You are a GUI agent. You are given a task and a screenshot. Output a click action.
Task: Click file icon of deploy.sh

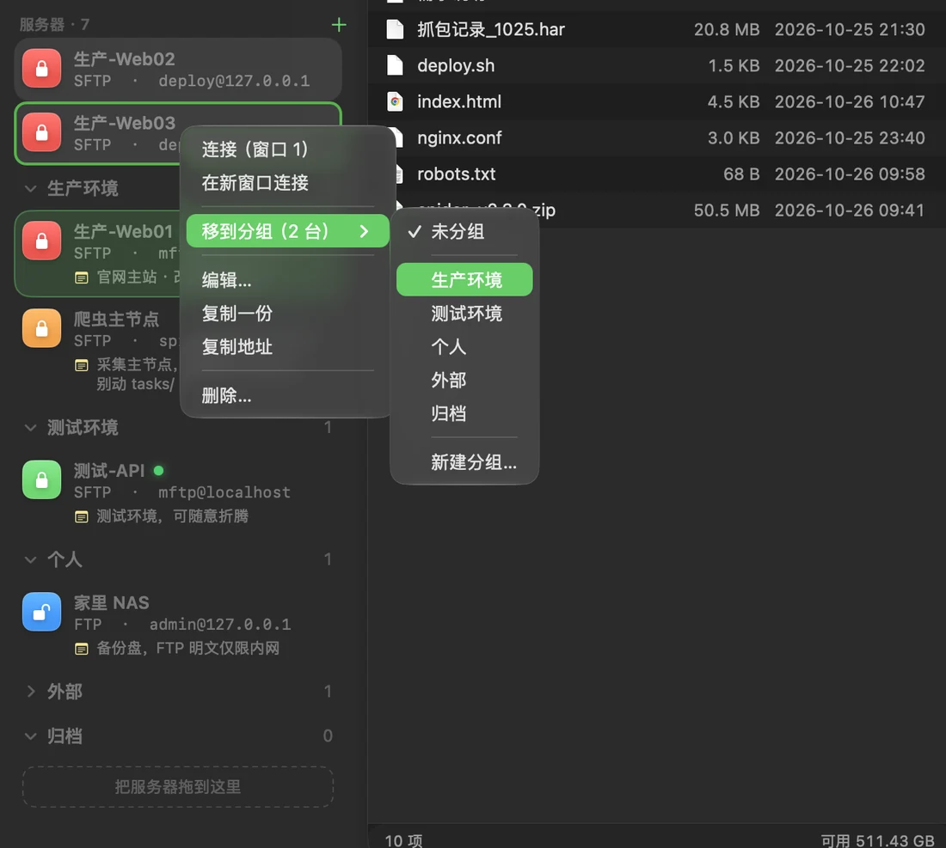(x=396, y=65)
